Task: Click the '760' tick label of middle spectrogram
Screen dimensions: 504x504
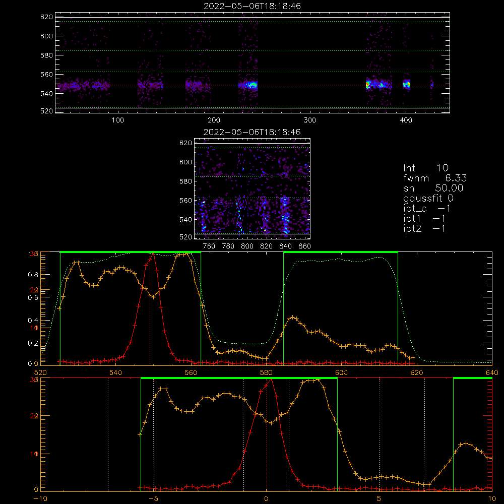Action: 209,246
